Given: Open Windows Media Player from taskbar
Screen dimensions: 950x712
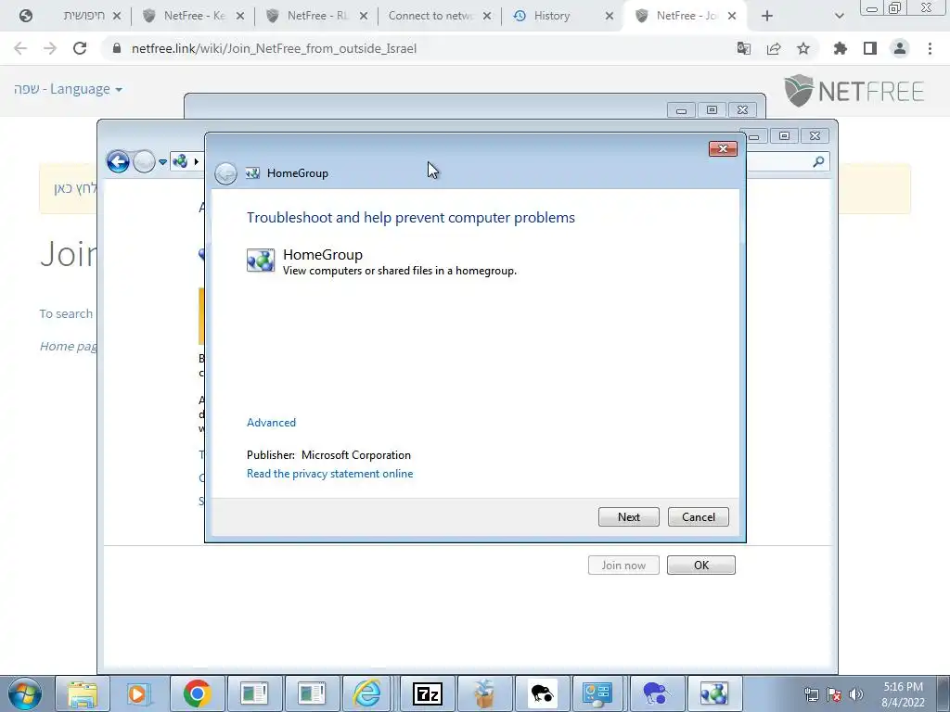Looking at the screenshot, I should pyautogui.click(x=139, y=693).
